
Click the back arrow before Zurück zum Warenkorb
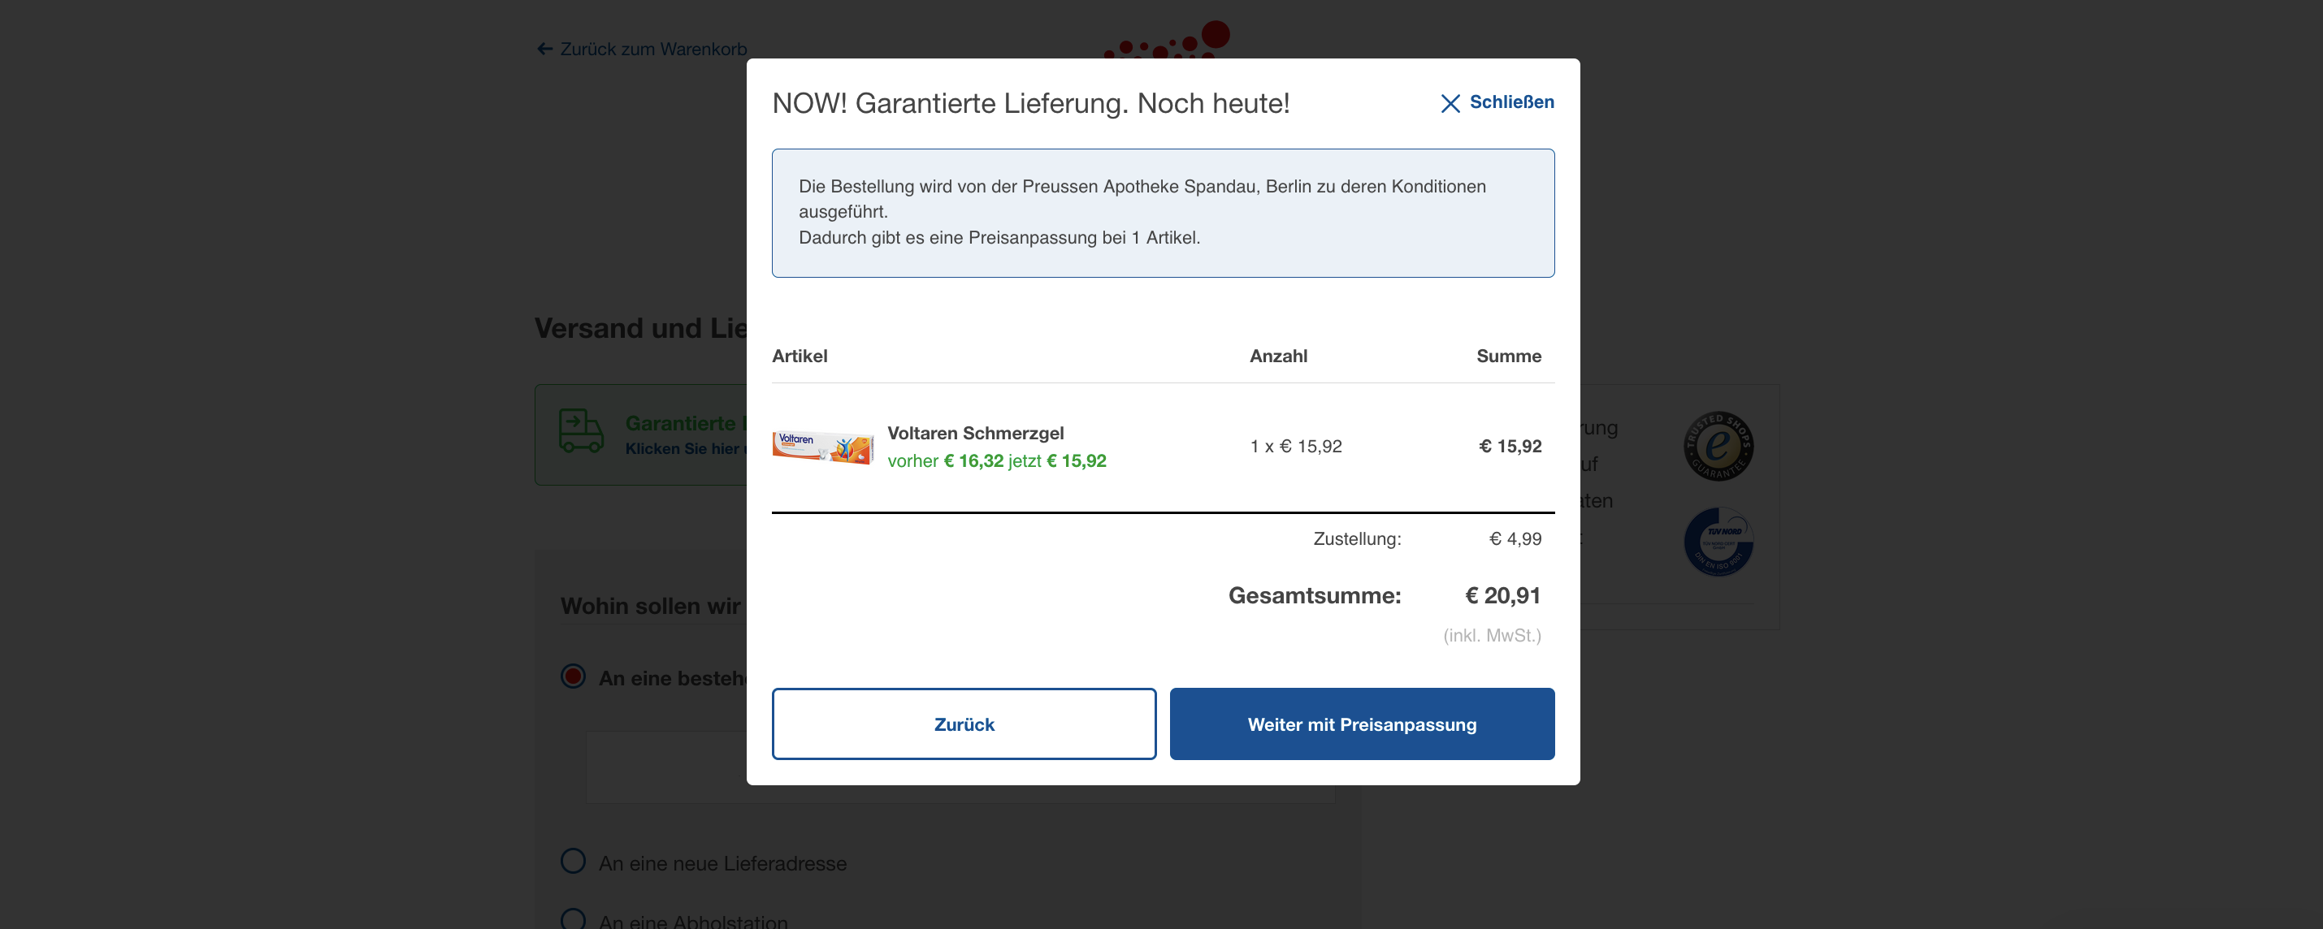(544, 49)
